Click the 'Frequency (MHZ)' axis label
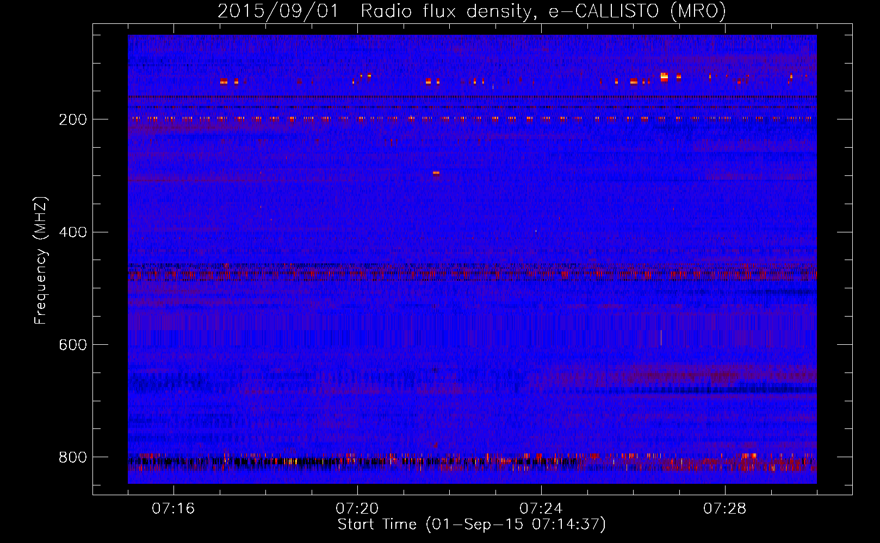The height and width of the screenshot is (543, 880). click(x=41, y=260)
